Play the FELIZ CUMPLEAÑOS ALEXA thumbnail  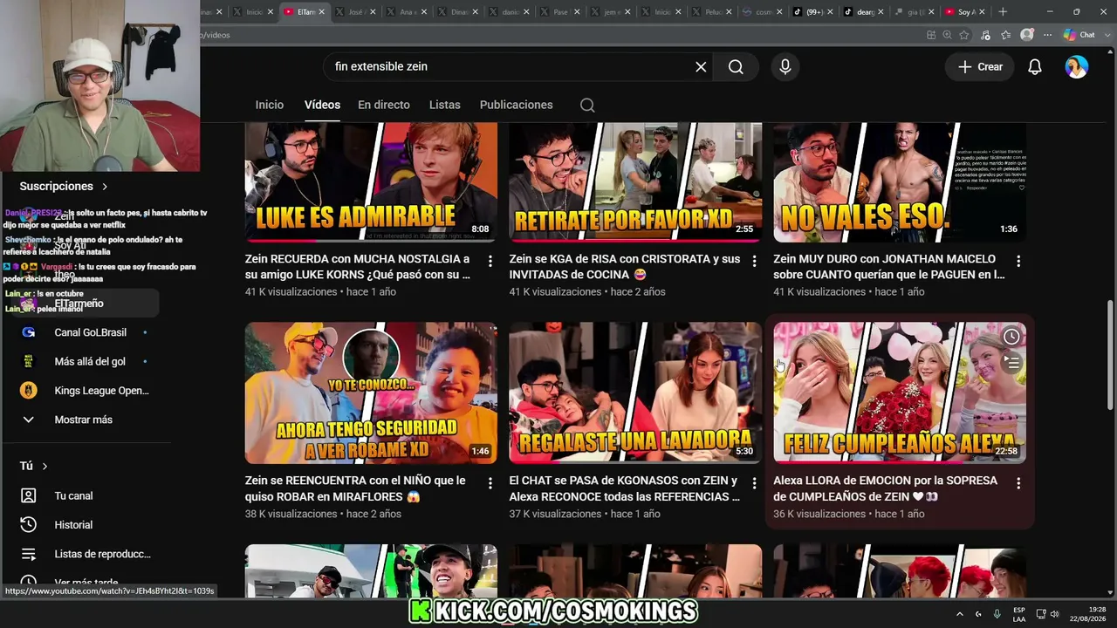pyautogui.click(x=900, y=392)
